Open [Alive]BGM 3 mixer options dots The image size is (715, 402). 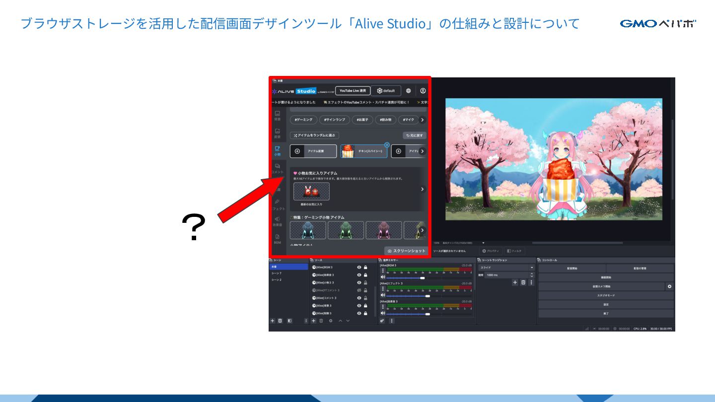click(x=382, y=271)
